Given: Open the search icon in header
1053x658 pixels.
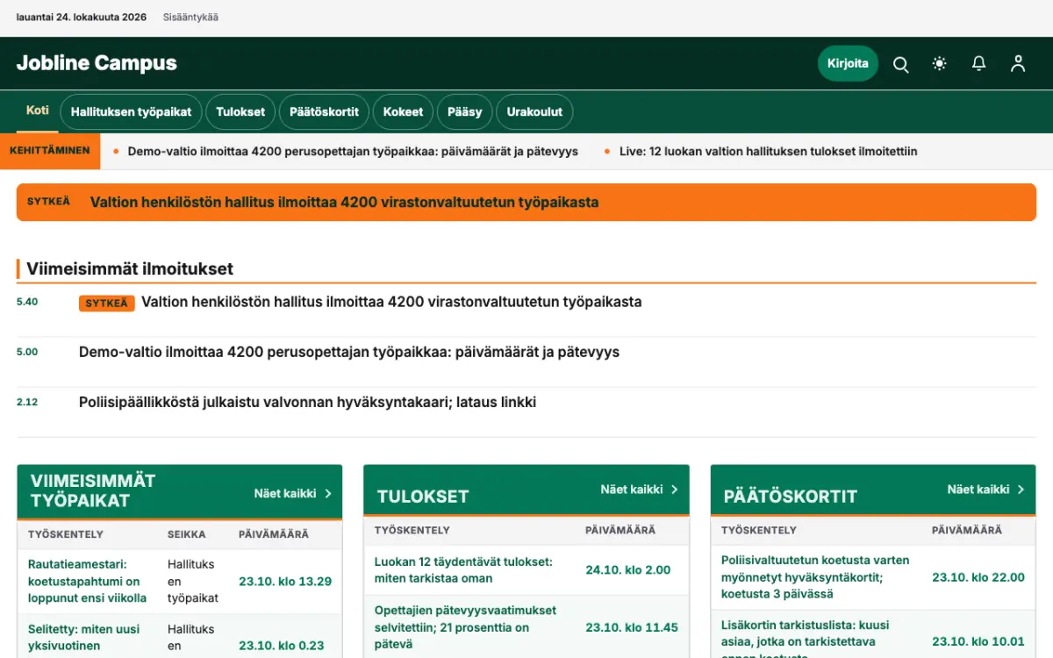Looking at the screenshot, I should point(900,64).
